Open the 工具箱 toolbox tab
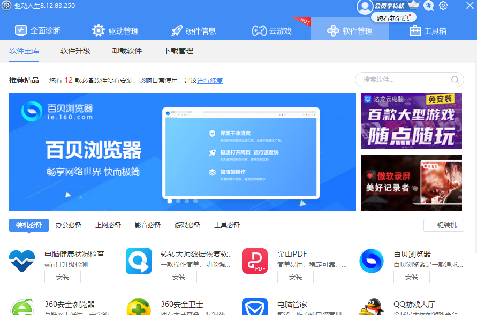 [x=428, y=30]
